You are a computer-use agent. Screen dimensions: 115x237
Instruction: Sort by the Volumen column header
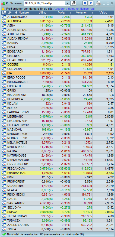point(82,13)
